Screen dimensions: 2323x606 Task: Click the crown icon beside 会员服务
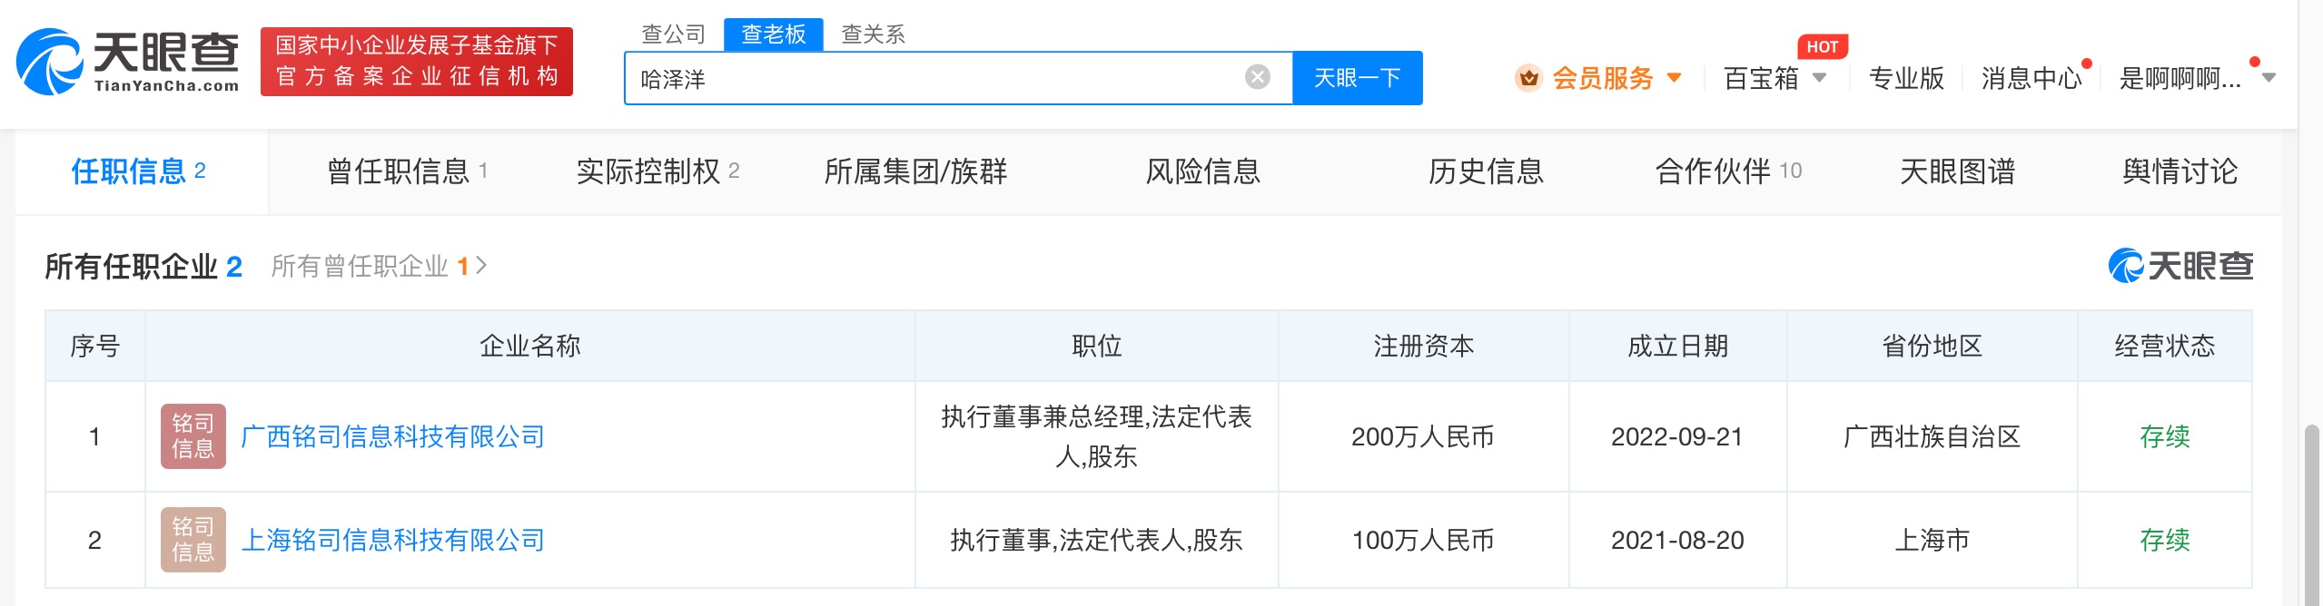pyautogui.click(x=1528, y=78)
